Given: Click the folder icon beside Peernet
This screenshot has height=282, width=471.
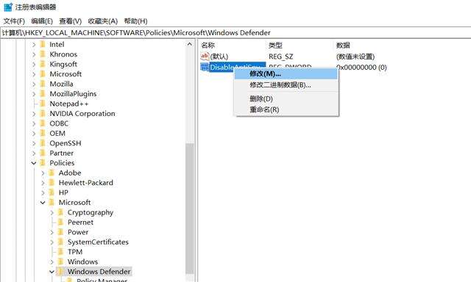Looking at the screenshot, I should 61,223.
